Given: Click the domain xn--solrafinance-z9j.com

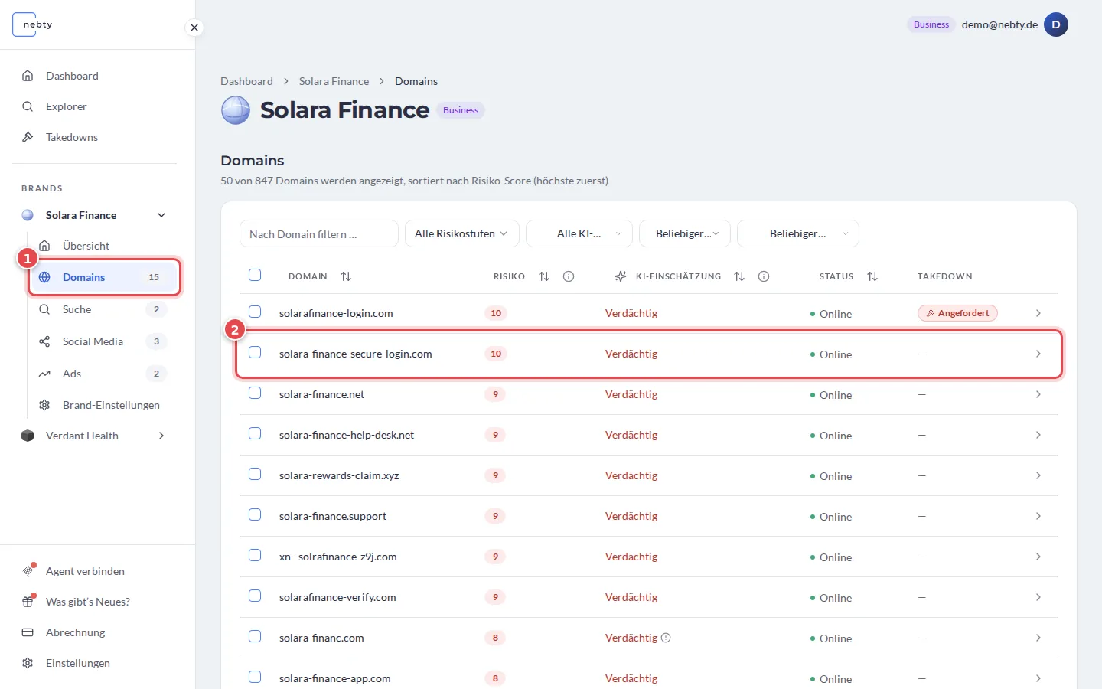Looking at the screenshot, I should [x=338, y=557].
